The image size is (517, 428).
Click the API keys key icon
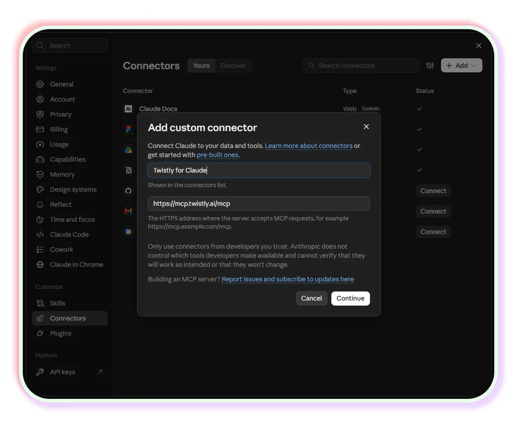[40, 372]
